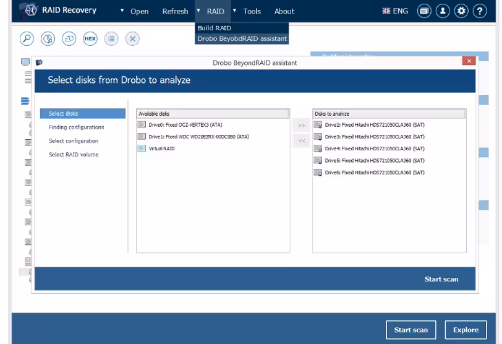
Task: Open the scan magnifier tool icon
Action: point(27,39)
